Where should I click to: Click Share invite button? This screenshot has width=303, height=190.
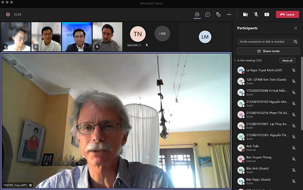tap(268, 51)
